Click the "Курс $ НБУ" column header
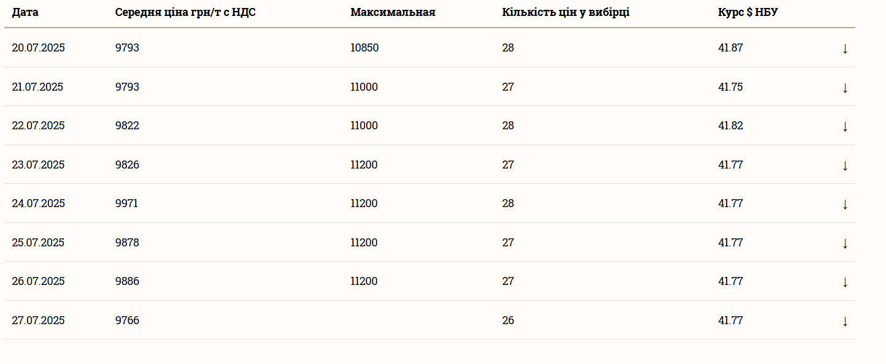The width and height of the screenshot is (886, 364). pos(748,12)
